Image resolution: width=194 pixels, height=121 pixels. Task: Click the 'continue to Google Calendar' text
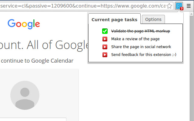(x=37, y=60)
